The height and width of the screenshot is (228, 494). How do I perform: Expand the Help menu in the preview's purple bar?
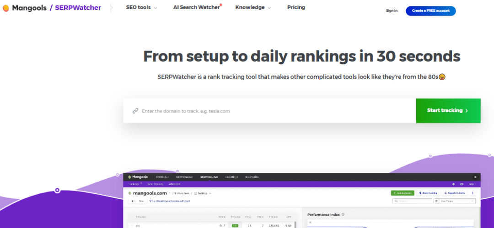pyautogui.click(x=472, y=184)
